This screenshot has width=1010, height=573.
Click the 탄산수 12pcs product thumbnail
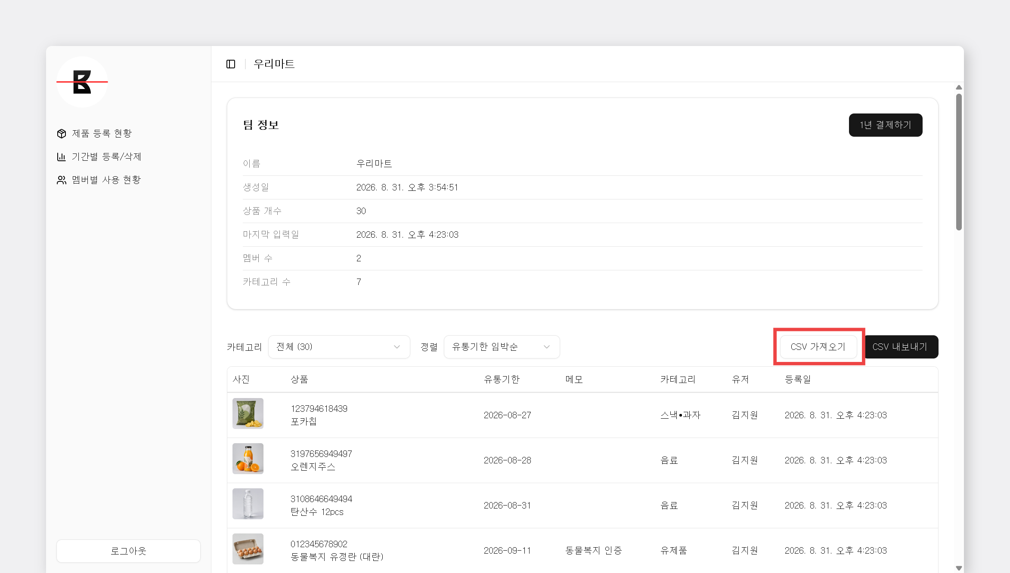click(x=248, y=504)
